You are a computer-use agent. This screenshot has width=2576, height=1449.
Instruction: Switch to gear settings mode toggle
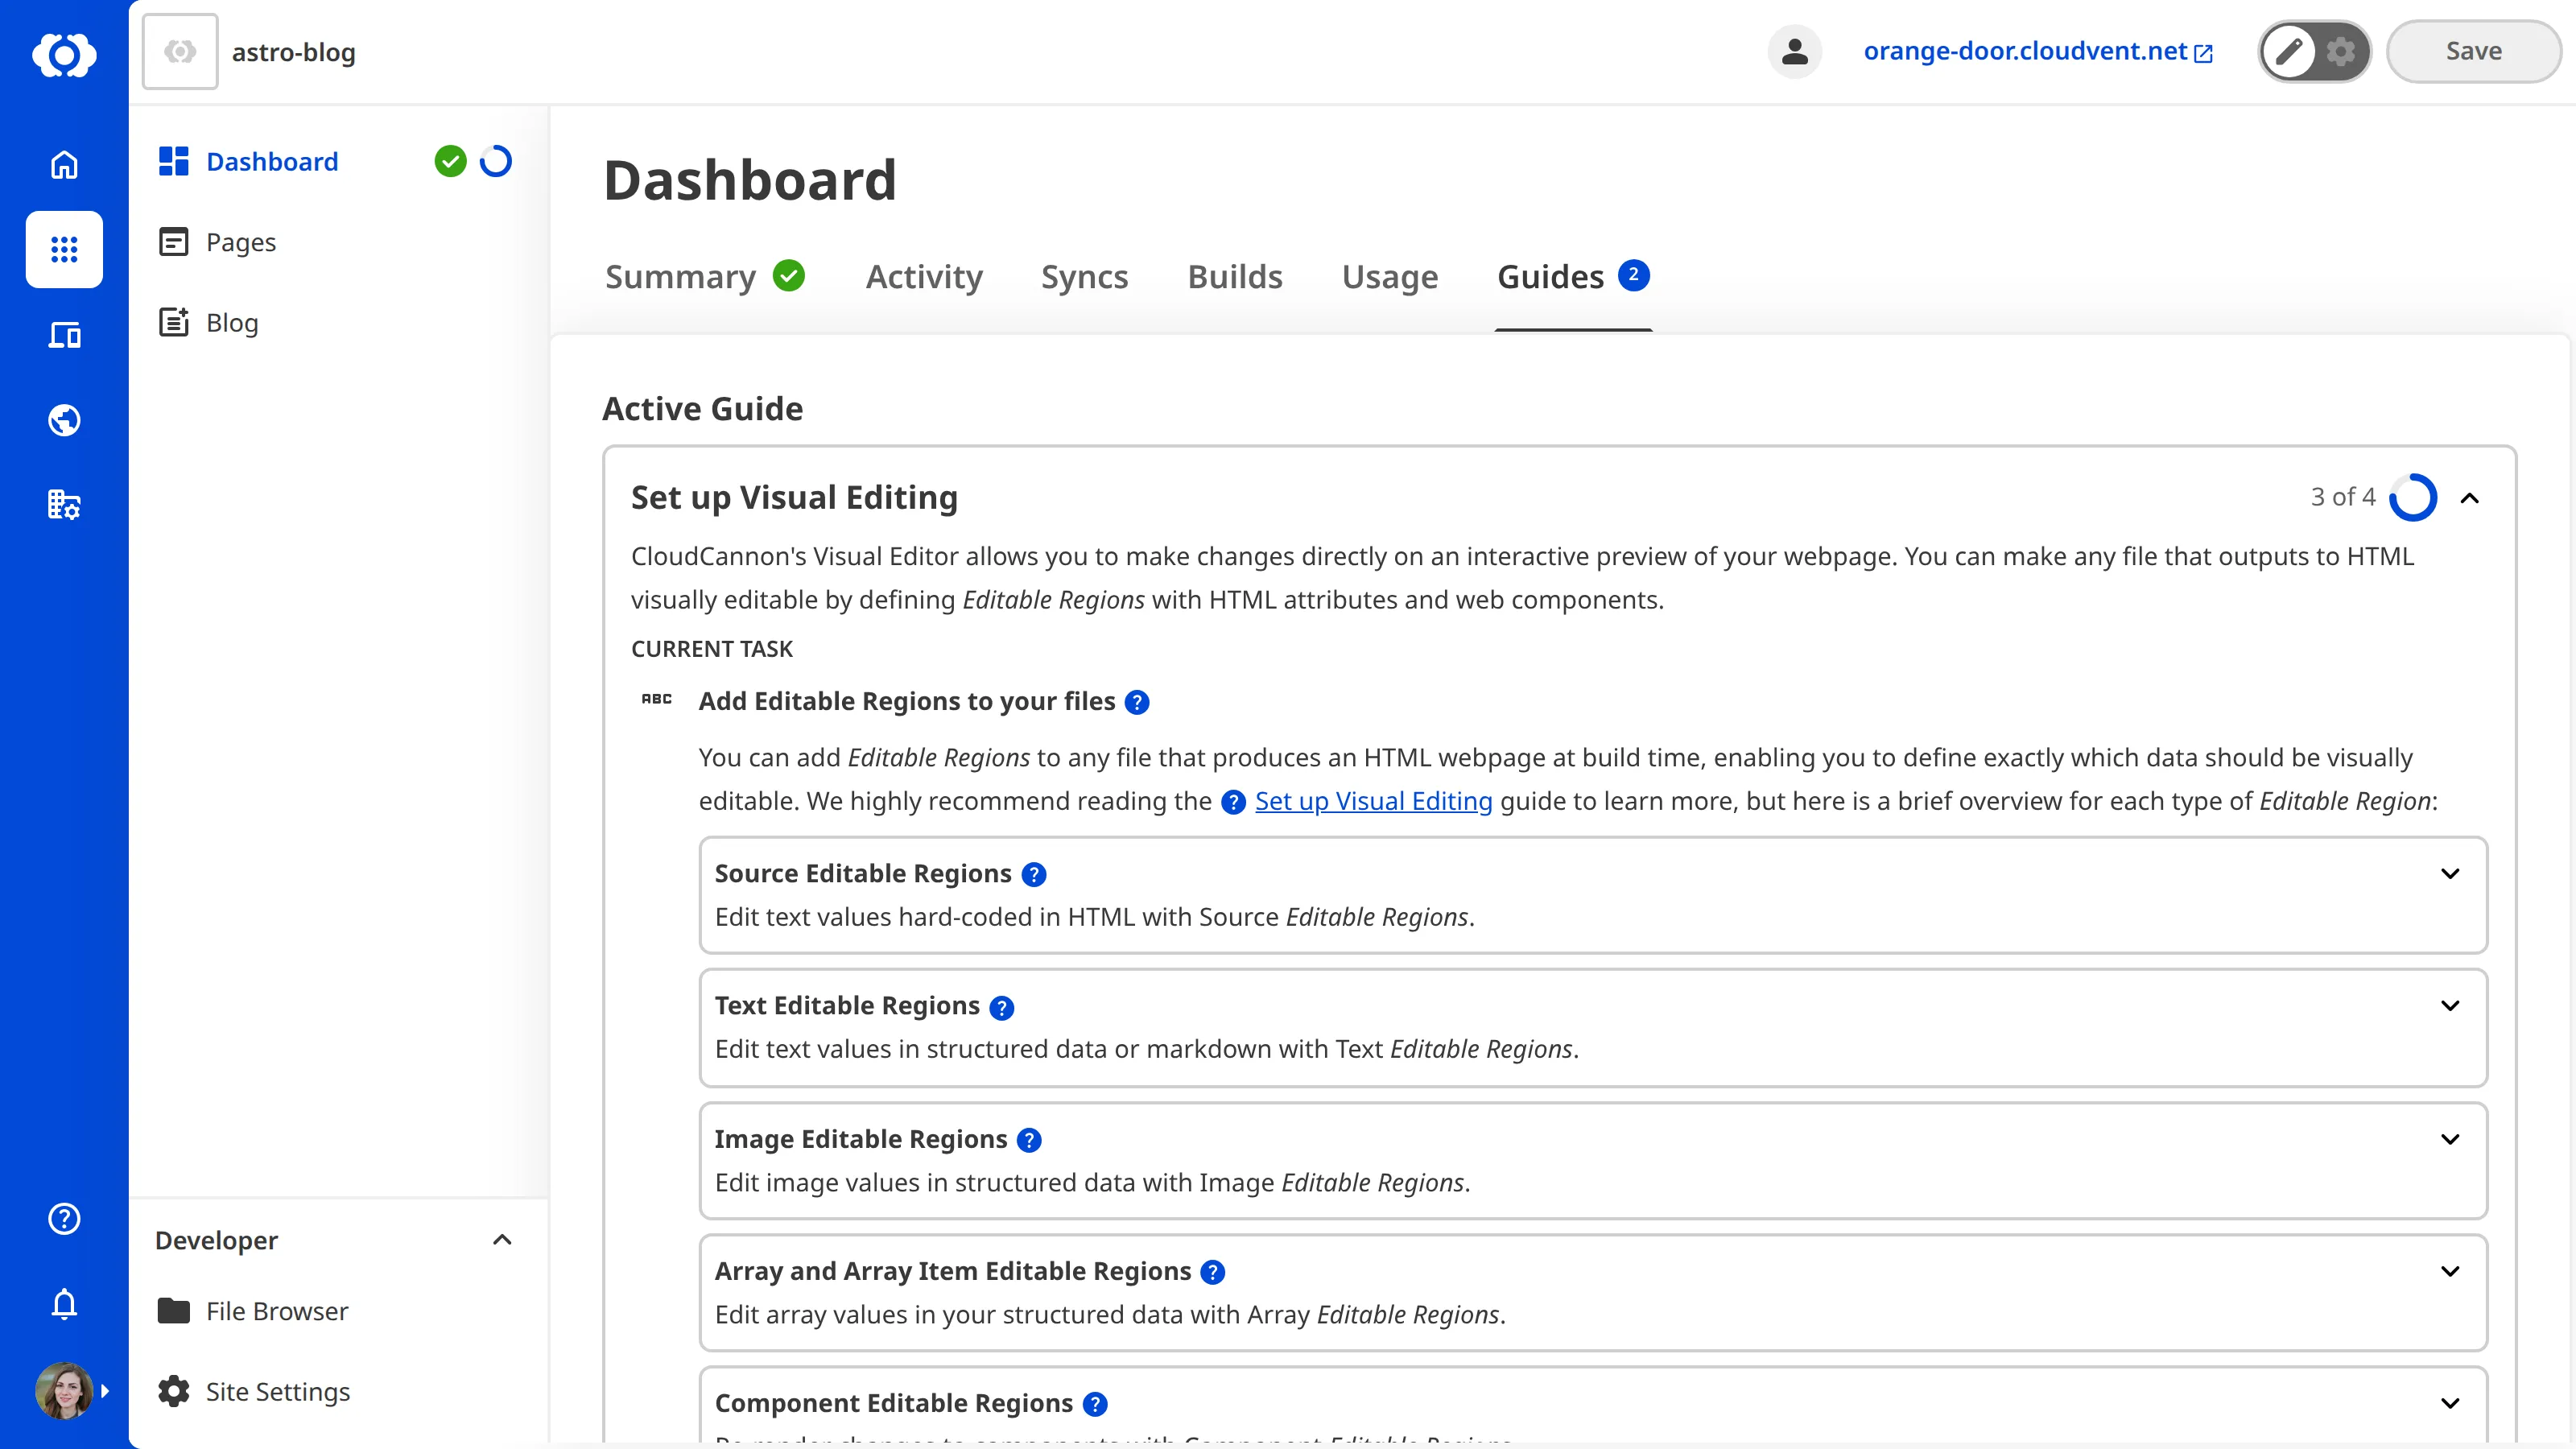tap(2340, 52)
